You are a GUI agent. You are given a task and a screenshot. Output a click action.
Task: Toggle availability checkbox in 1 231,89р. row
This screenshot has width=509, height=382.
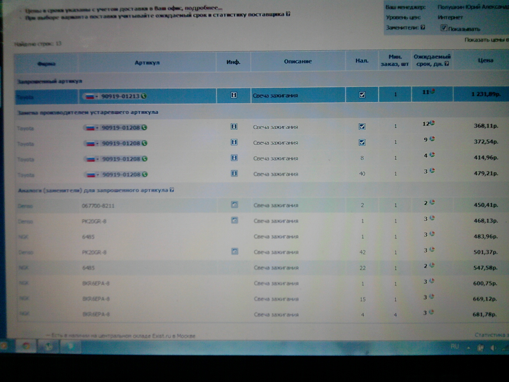click(x=362, y=95)
